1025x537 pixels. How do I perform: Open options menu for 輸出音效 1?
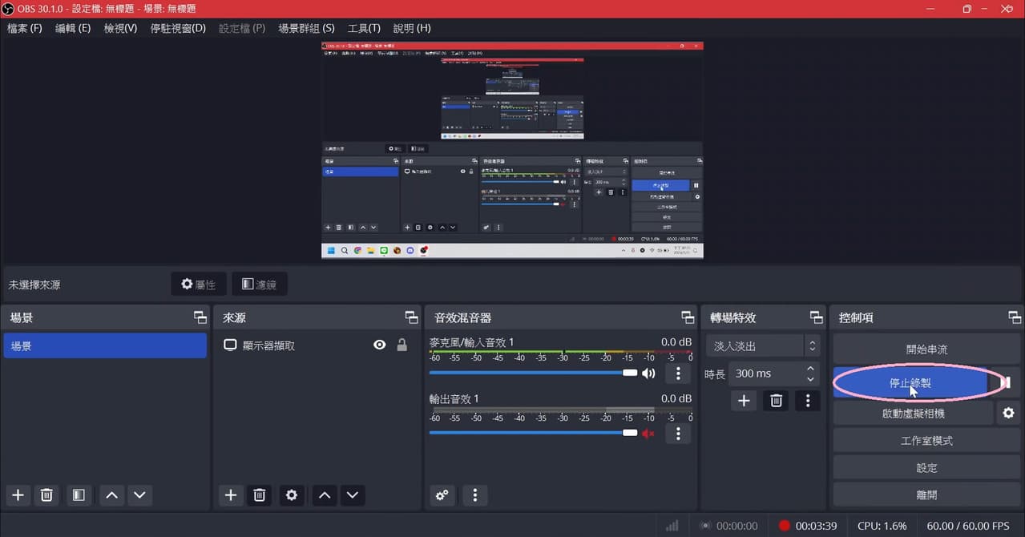(678, 434)
